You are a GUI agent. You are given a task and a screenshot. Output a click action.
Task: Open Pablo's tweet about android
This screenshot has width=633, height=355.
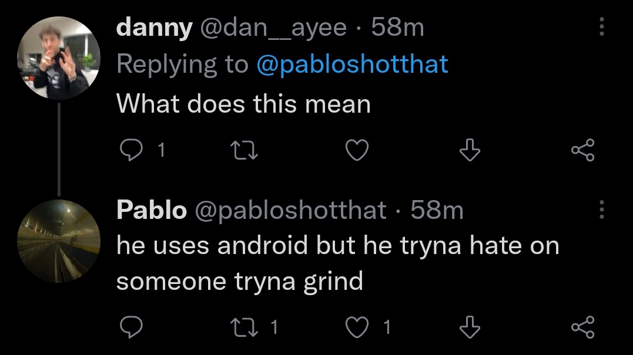pos(337,263)
